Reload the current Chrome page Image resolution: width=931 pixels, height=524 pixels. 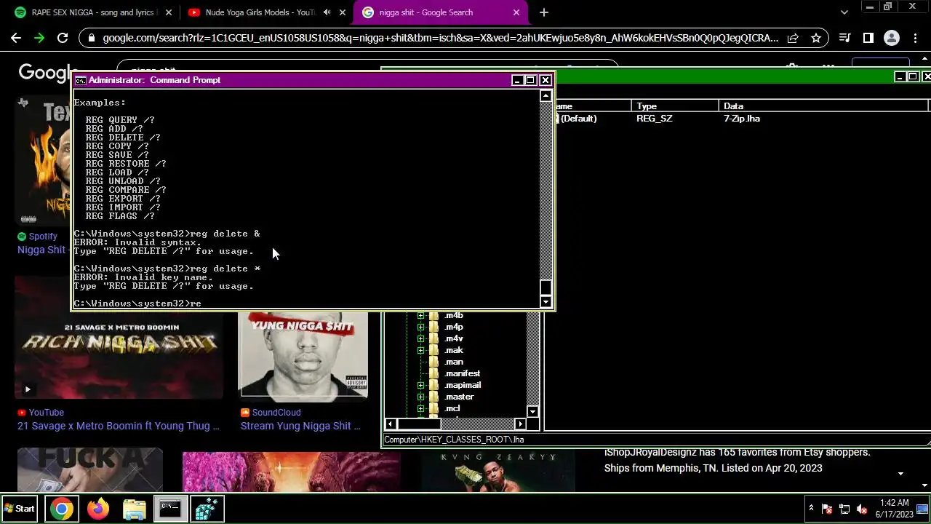(x=63, y=38)
